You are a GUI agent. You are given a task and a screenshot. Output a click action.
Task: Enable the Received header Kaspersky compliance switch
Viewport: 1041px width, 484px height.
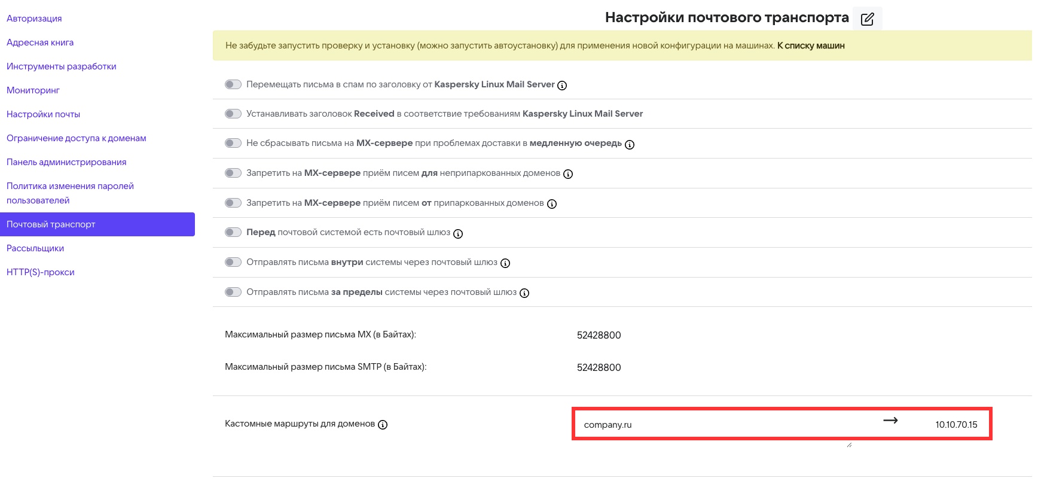(233, 114)
